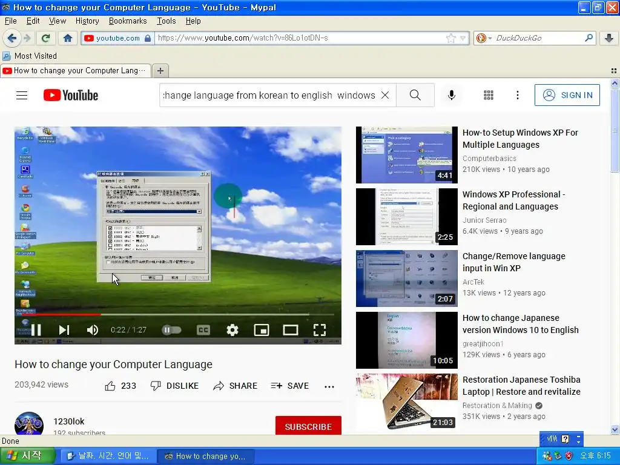Open the browser home page icon

[68, 38]
